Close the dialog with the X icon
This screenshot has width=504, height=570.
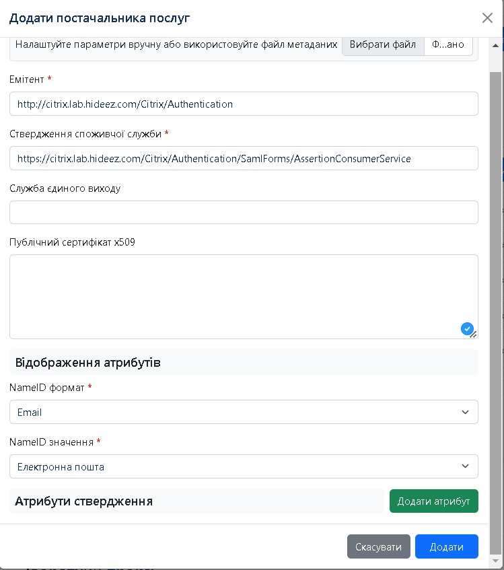point(487,18)
